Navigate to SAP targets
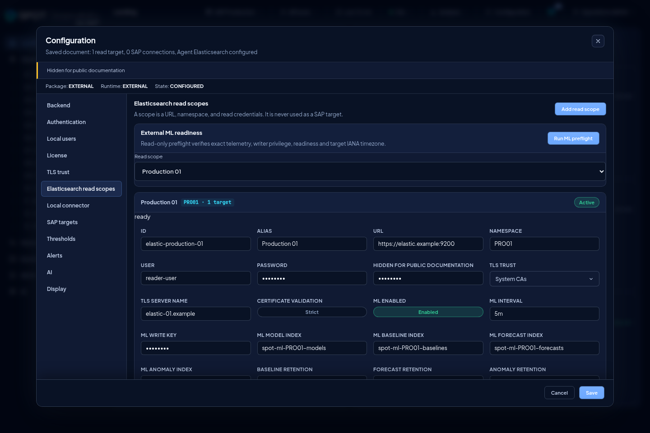The height and width of the screenshot is (433, 650). tap(81, 222)
